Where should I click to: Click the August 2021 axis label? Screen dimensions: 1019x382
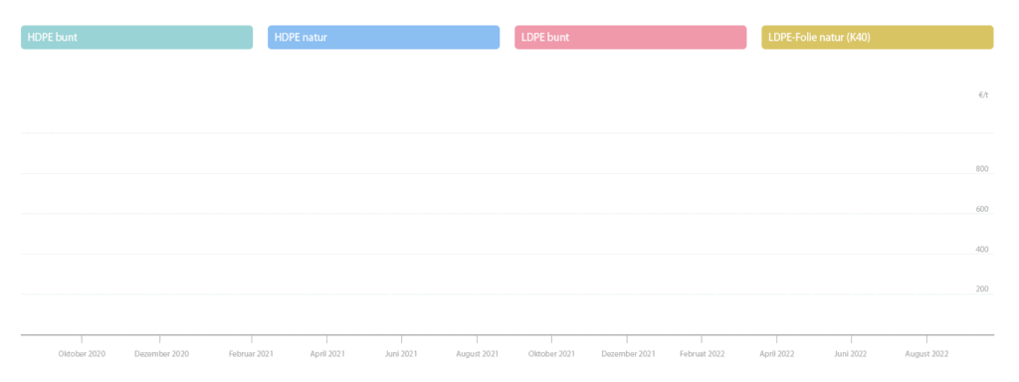(477, 354)
